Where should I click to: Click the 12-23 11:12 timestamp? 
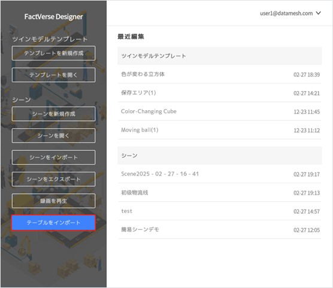[x=307, y=131]
